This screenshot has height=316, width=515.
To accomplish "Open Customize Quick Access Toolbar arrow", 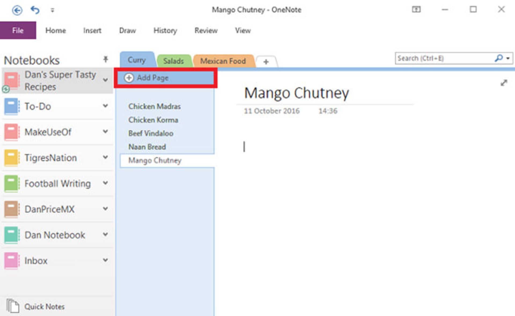I will pos(52,10).
